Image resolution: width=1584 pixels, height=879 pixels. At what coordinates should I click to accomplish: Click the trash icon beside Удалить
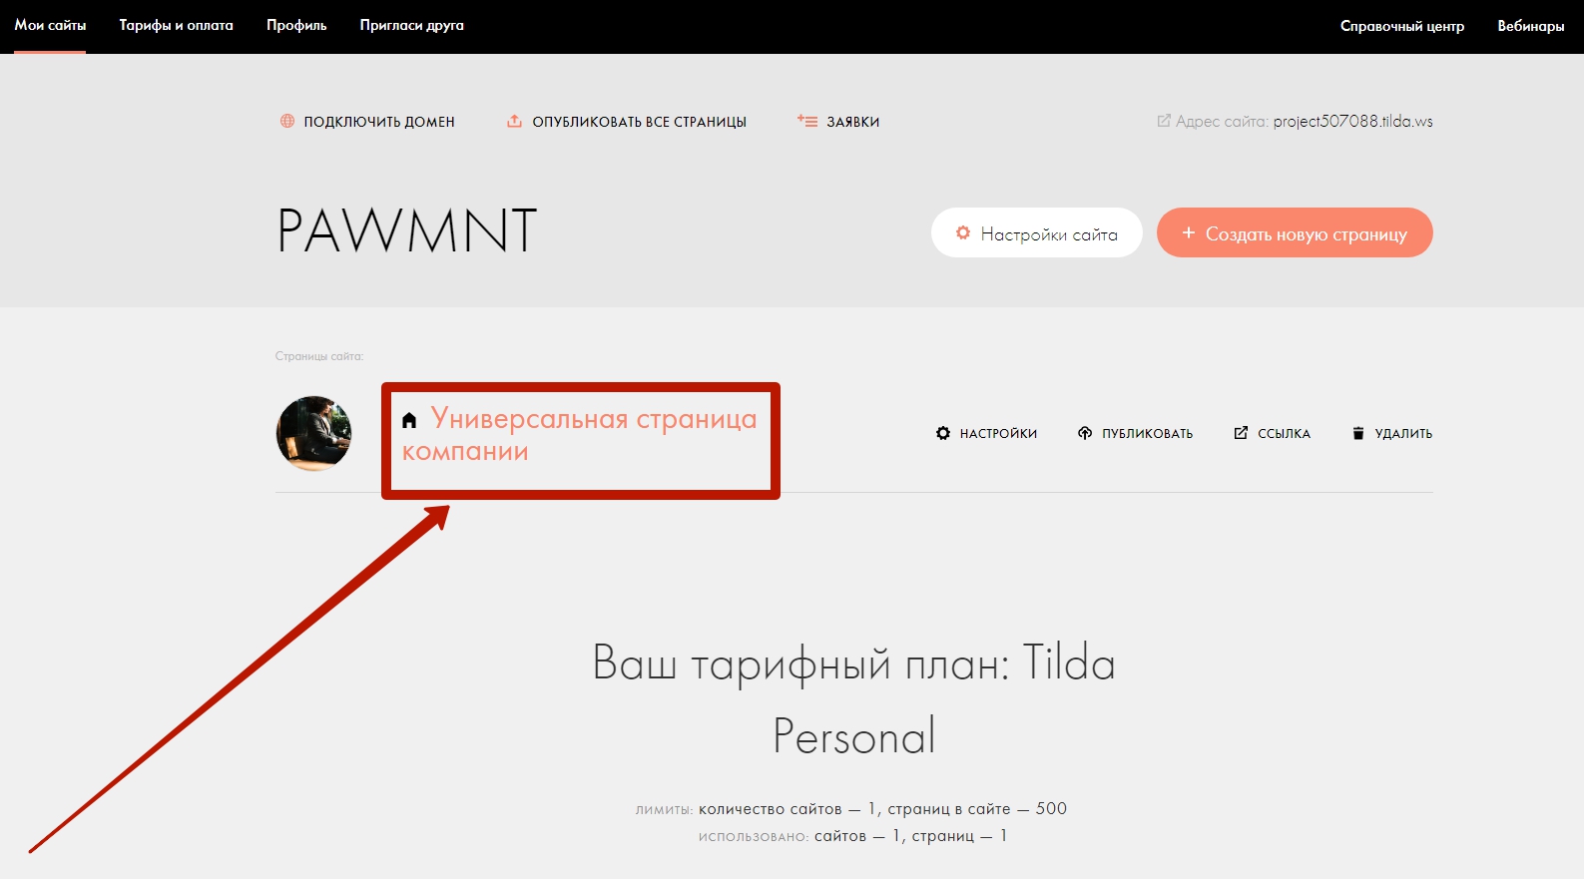[1357, 433]
